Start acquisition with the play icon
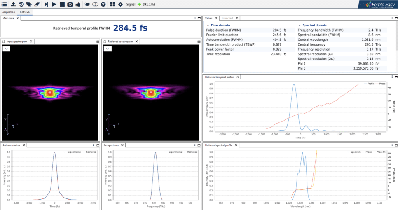Image resolution: width=398 pixels, height=210 pixels. pyautogui.click(x=54, y=4)
